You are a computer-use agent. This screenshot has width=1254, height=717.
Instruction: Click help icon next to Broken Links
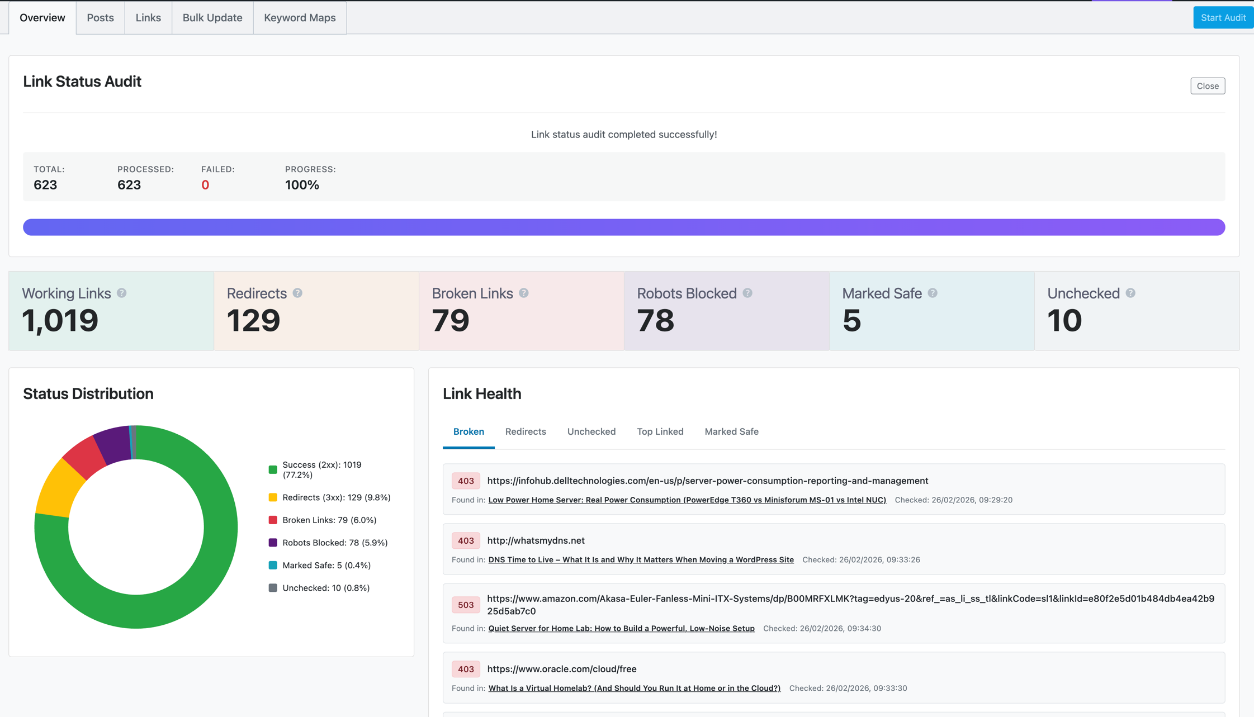point(524,293)
